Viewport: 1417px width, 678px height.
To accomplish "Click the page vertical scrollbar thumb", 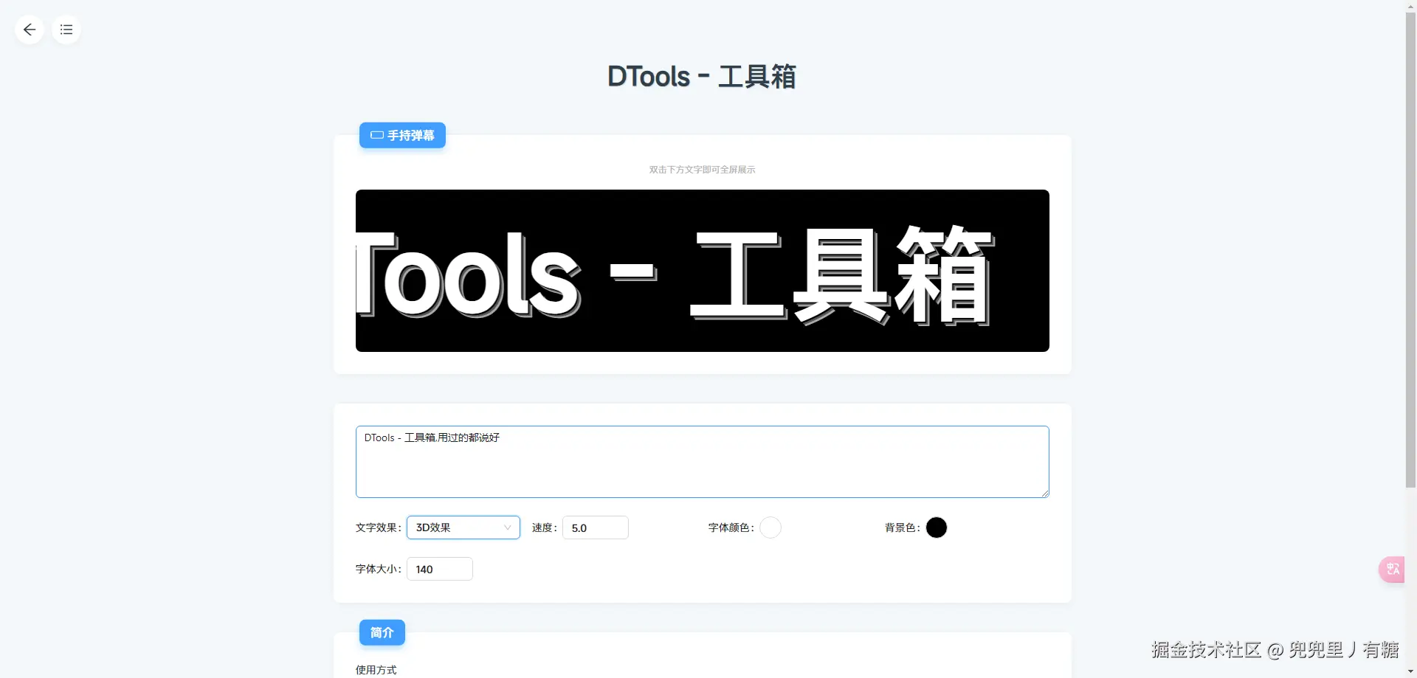I will [1410, 249].
